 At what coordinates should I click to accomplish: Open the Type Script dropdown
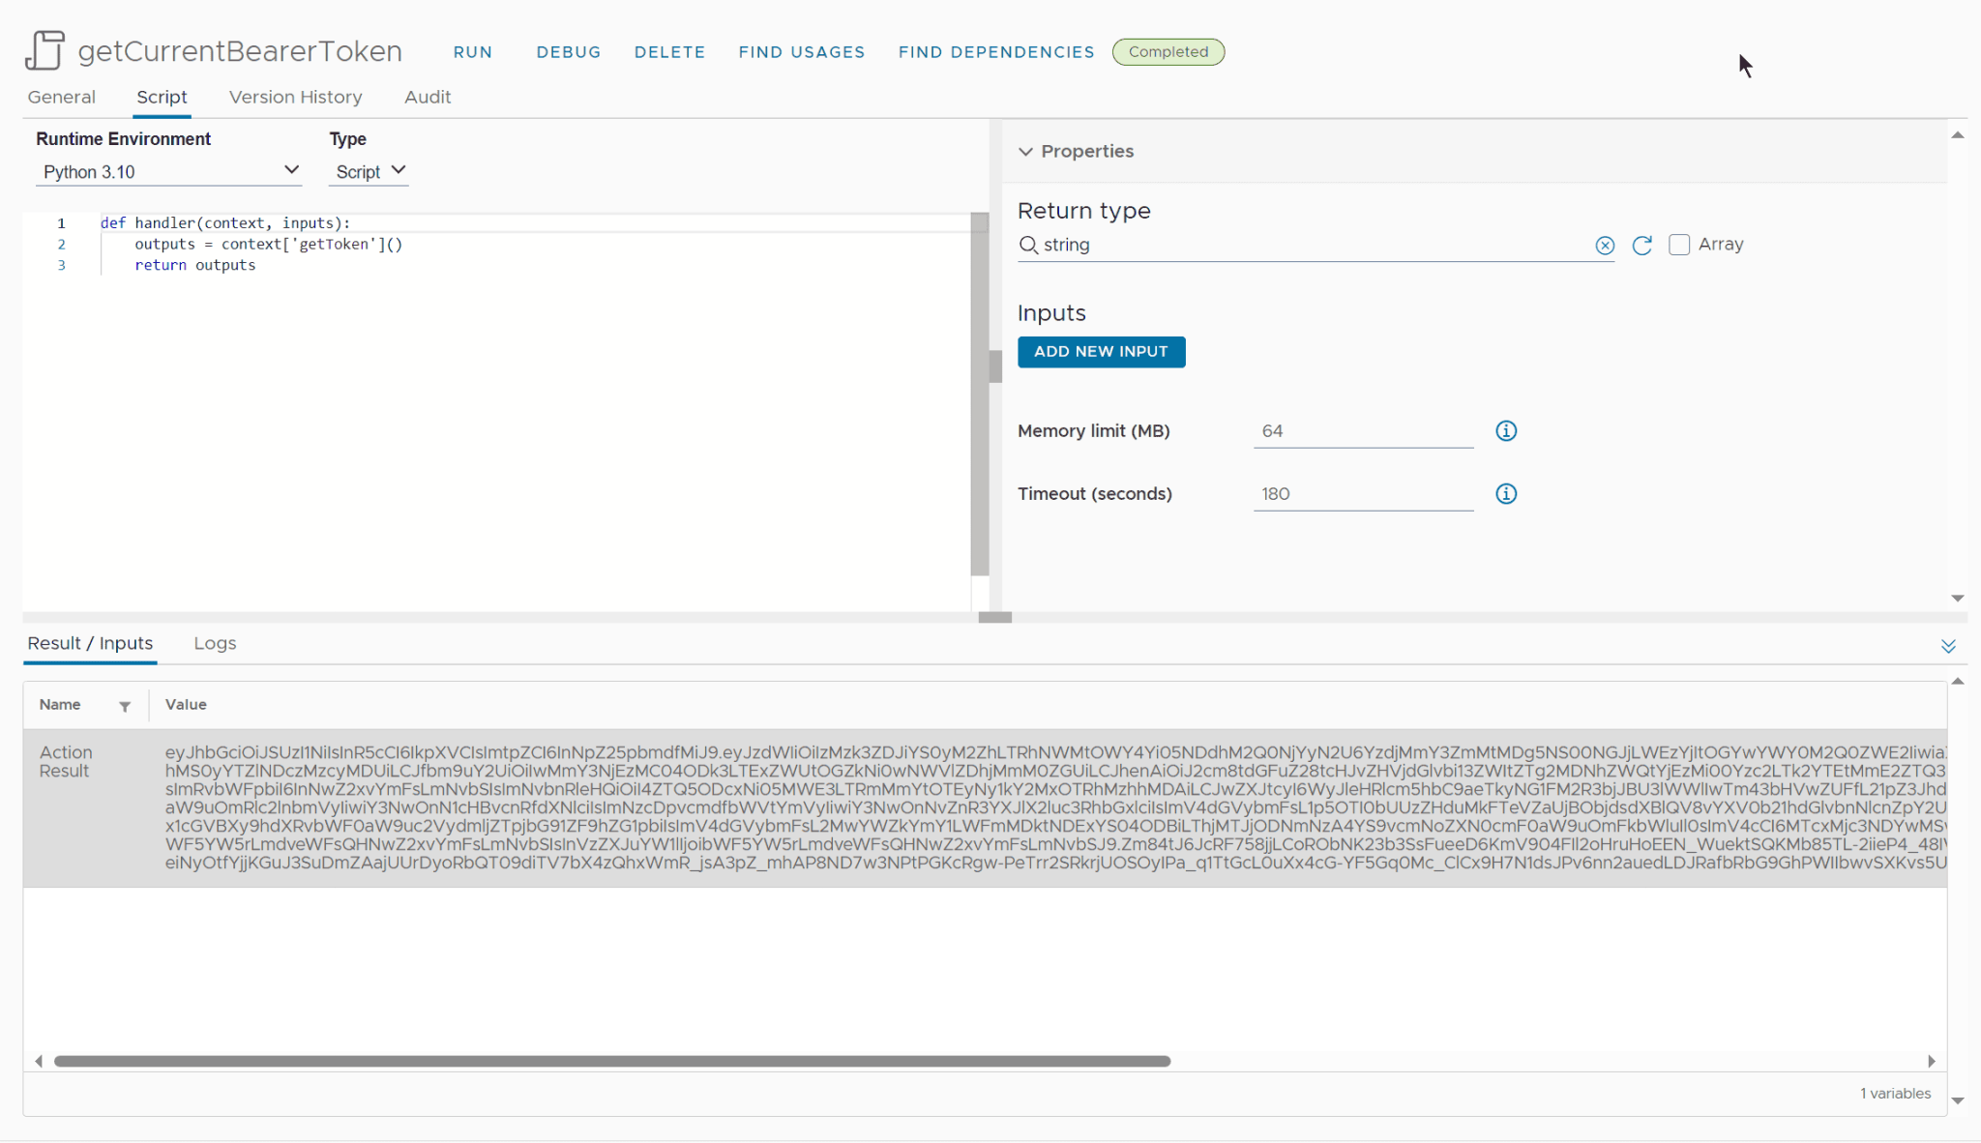click(369, 171)
